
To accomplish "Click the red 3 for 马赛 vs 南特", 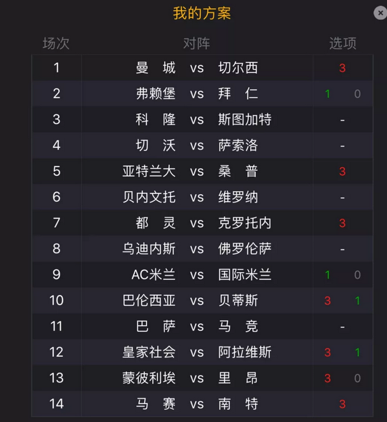I will 342,404.
